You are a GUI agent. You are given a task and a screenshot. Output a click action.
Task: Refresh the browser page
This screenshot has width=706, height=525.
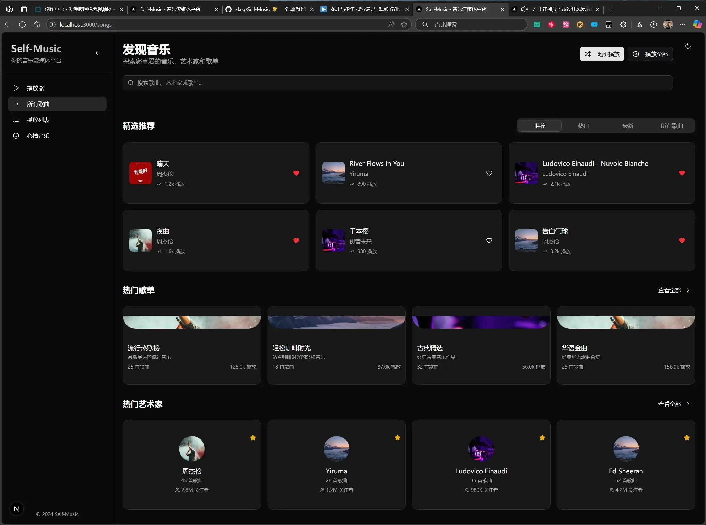click(x=22, y=24)
